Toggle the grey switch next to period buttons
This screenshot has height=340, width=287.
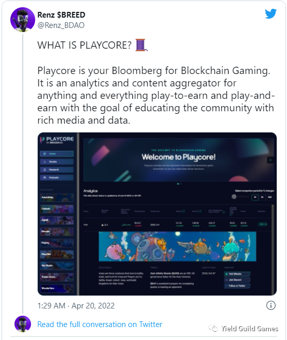coord(234,197)
